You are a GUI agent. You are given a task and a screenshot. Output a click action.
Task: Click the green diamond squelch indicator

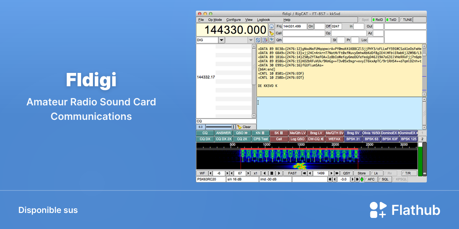(x=362, y=179)
